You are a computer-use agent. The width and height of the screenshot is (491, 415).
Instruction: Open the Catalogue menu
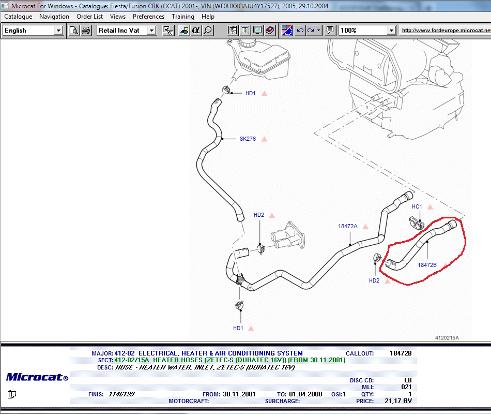pos(18,17)
